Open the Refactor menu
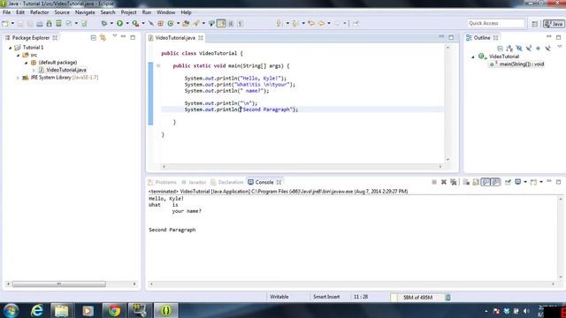Screen dimensions: 566x318 pos(39,12)
